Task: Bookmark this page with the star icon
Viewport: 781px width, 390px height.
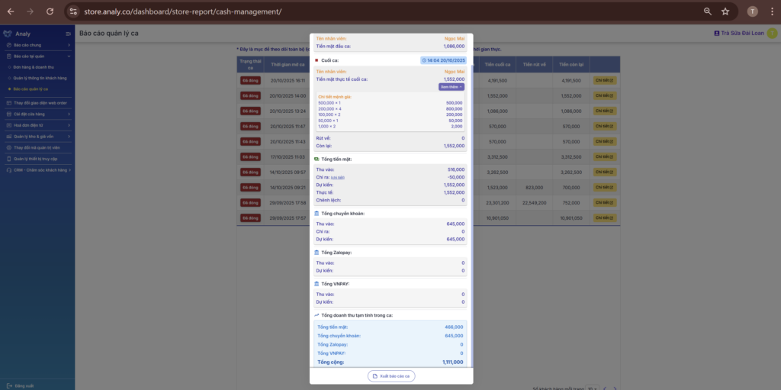Action: coord(725,11)
